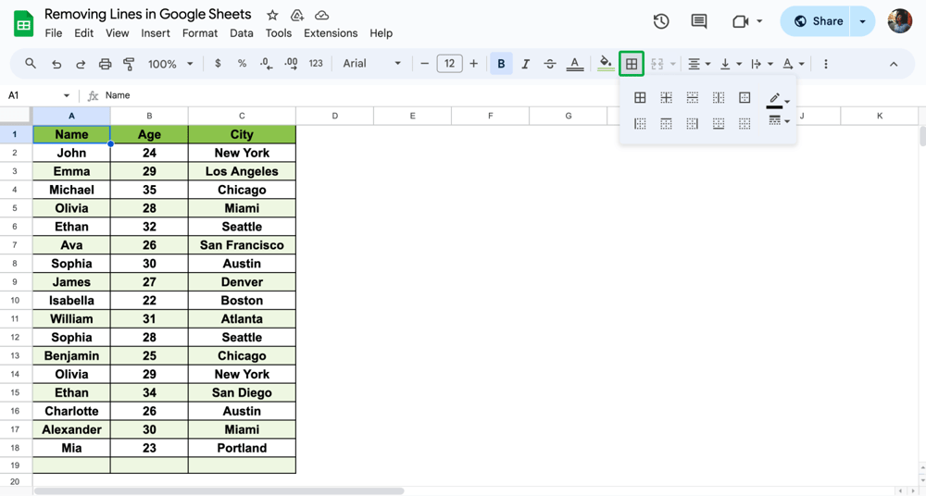Increase font size with plus button

(x=474, y=64)
